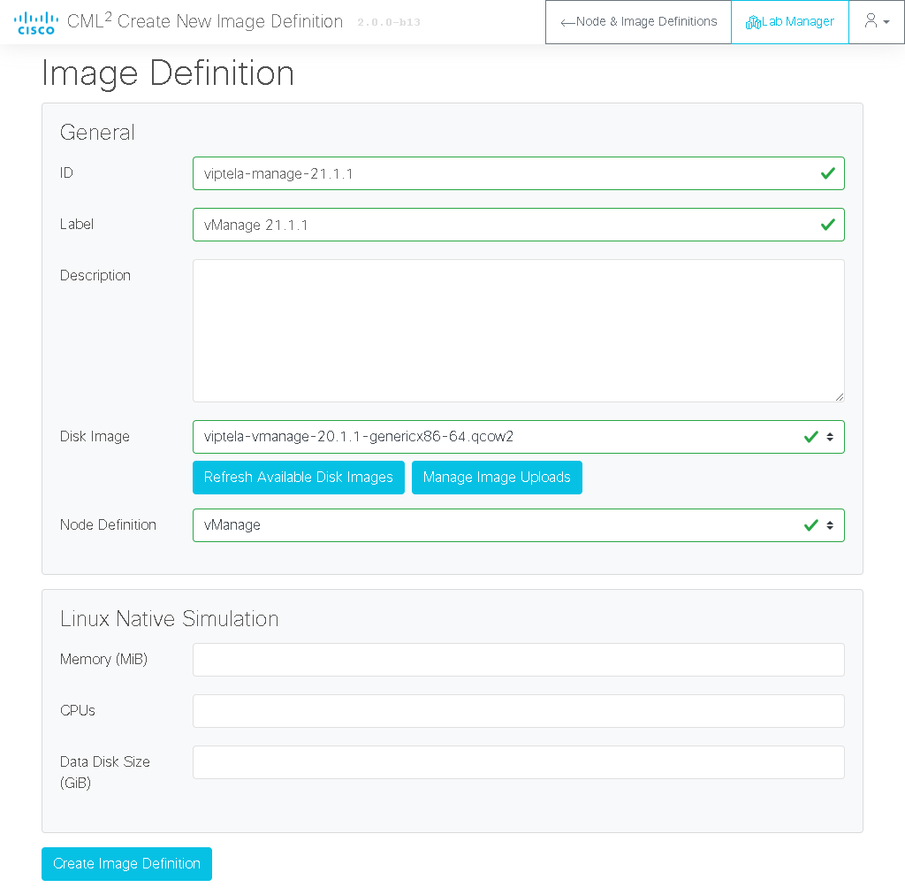Click the ID input field

(518, 173)
